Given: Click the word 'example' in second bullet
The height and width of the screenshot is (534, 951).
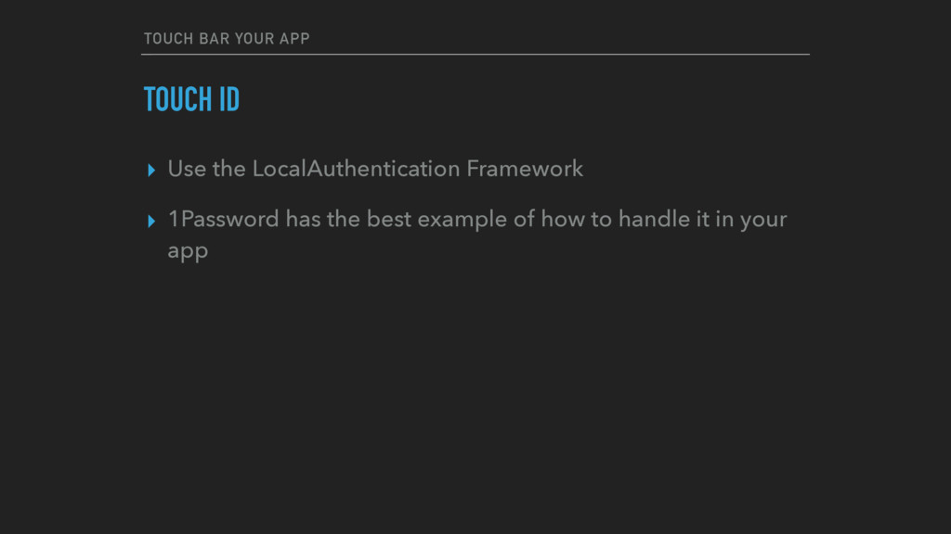Looking at the screenshot, I should (x=462, y=221).
